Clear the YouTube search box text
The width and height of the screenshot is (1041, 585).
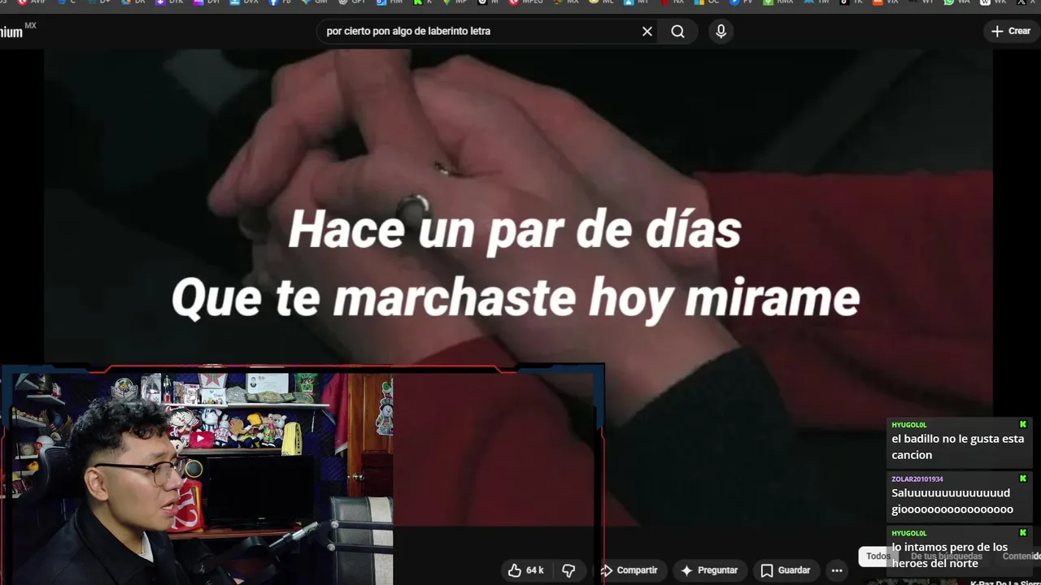[x=647, y=32]
